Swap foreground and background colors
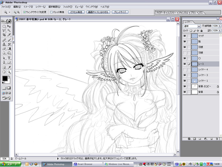 (9, 76)
